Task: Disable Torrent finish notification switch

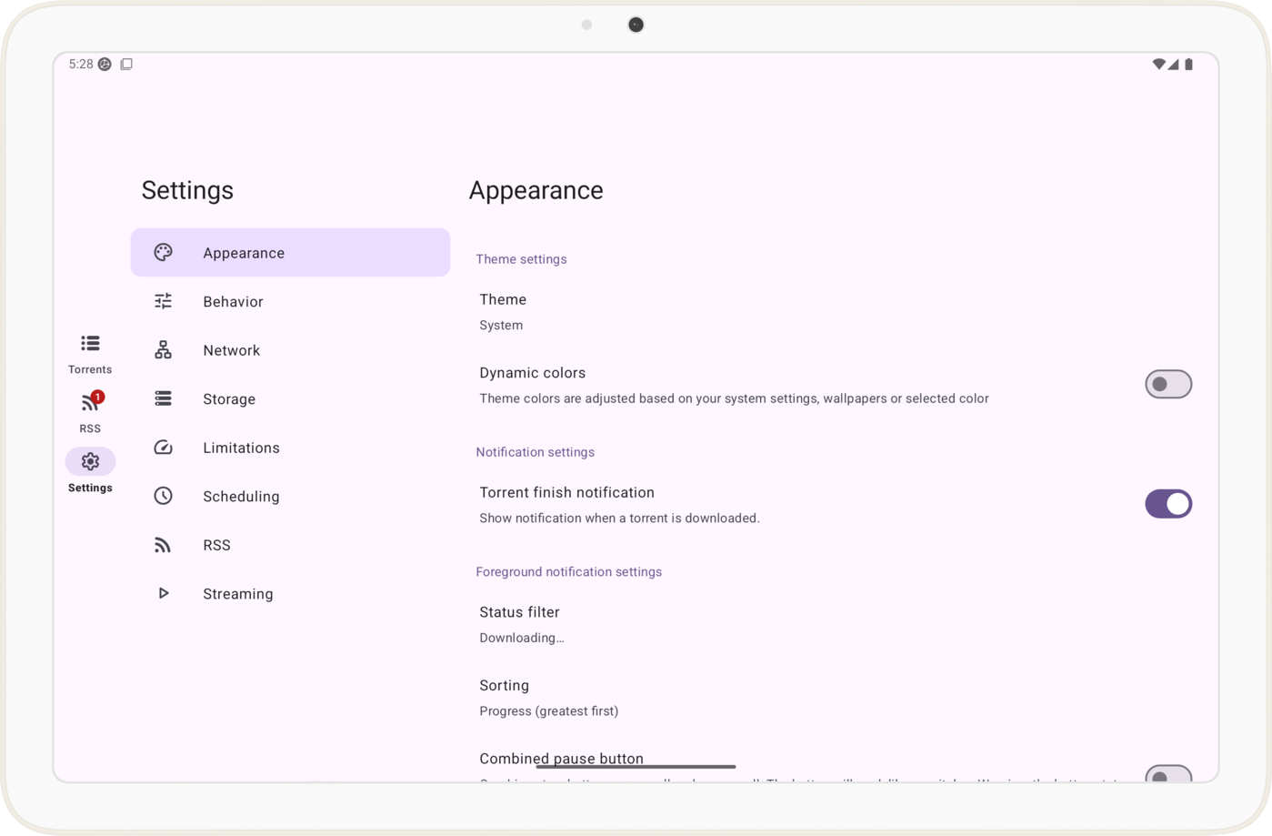Action: click(x=1167, y=504)
